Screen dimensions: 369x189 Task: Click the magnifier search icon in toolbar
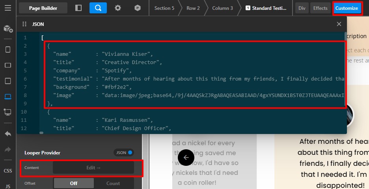pyautogui.click(x=98, y=8)
